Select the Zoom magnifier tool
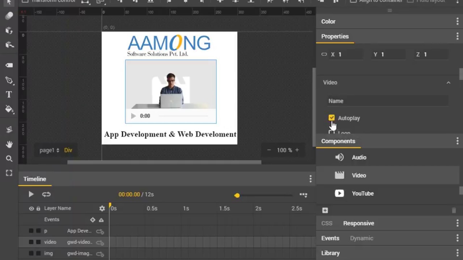This screenshot has width=463, height=260. click(9, 159)
